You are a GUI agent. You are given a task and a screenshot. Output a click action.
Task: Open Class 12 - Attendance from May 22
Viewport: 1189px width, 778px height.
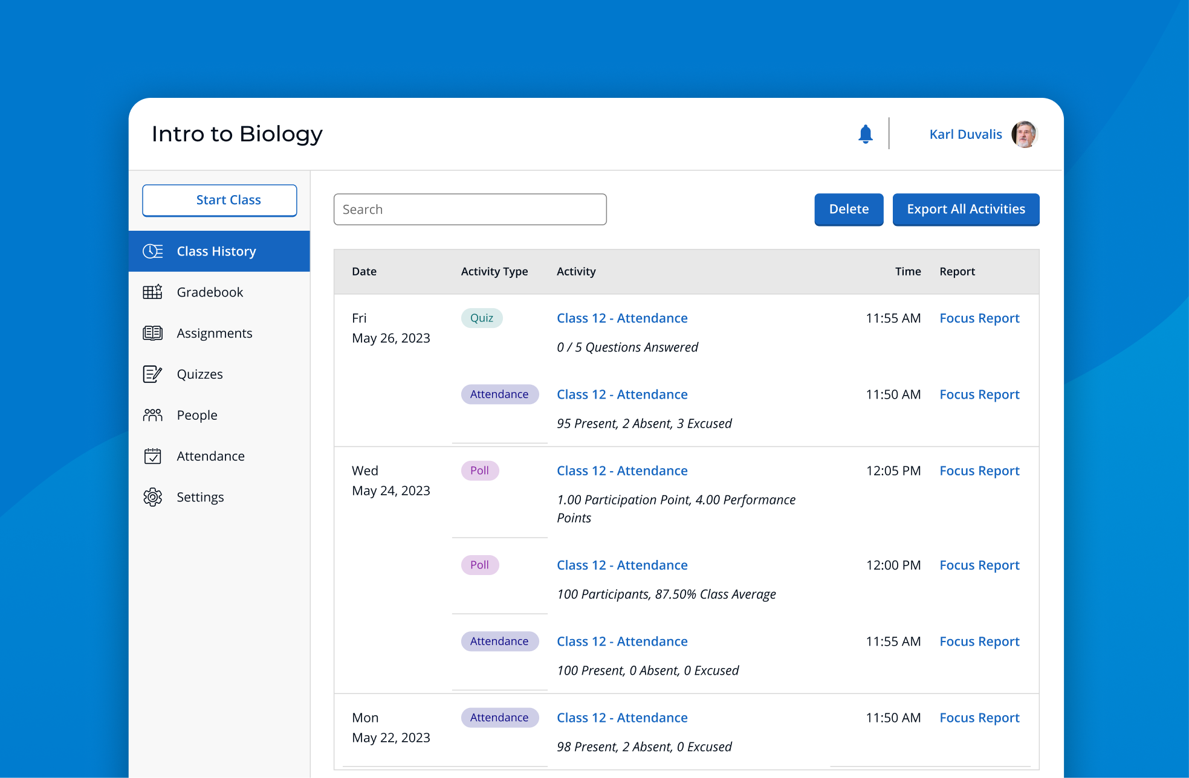tap(622, 718)
